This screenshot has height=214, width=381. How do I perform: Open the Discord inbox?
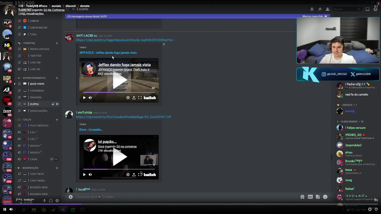[368, 9]
